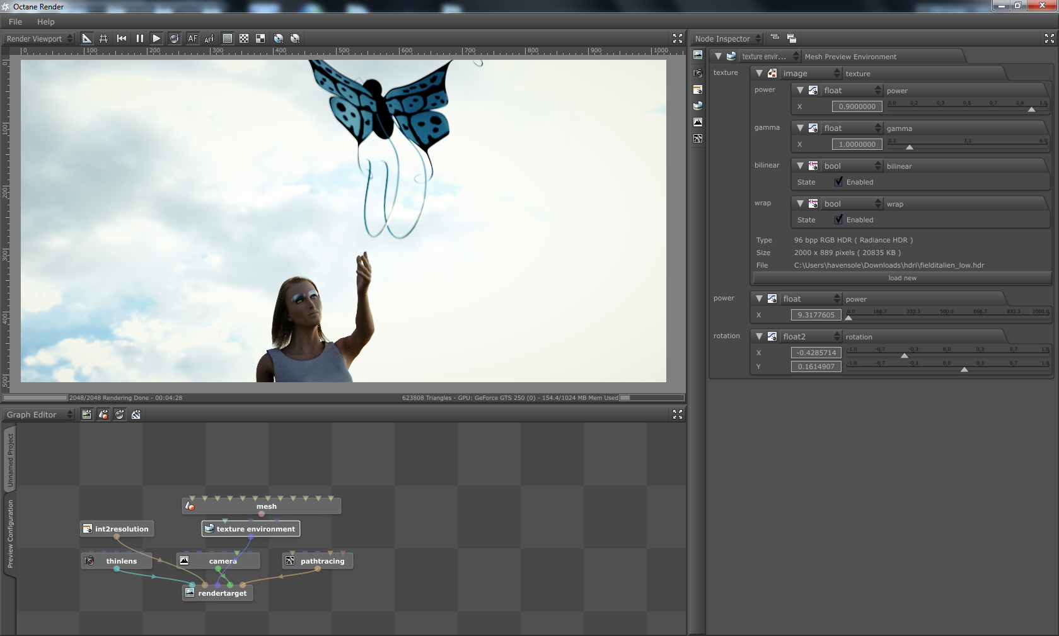
Task: Open the image node type dropdown
Action: tap(811, 73)
